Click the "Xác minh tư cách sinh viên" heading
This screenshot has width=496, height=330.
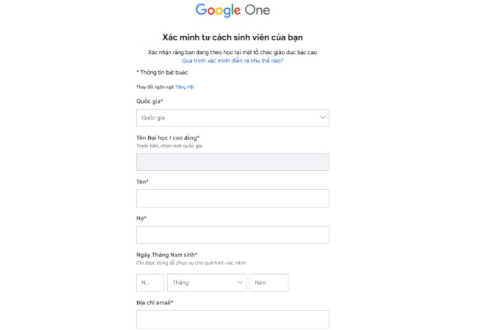(x=233, y=37)
